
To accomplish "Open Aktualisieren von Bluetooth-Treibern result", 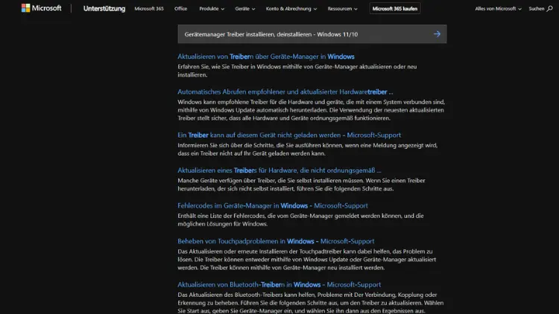I will 279,285.
